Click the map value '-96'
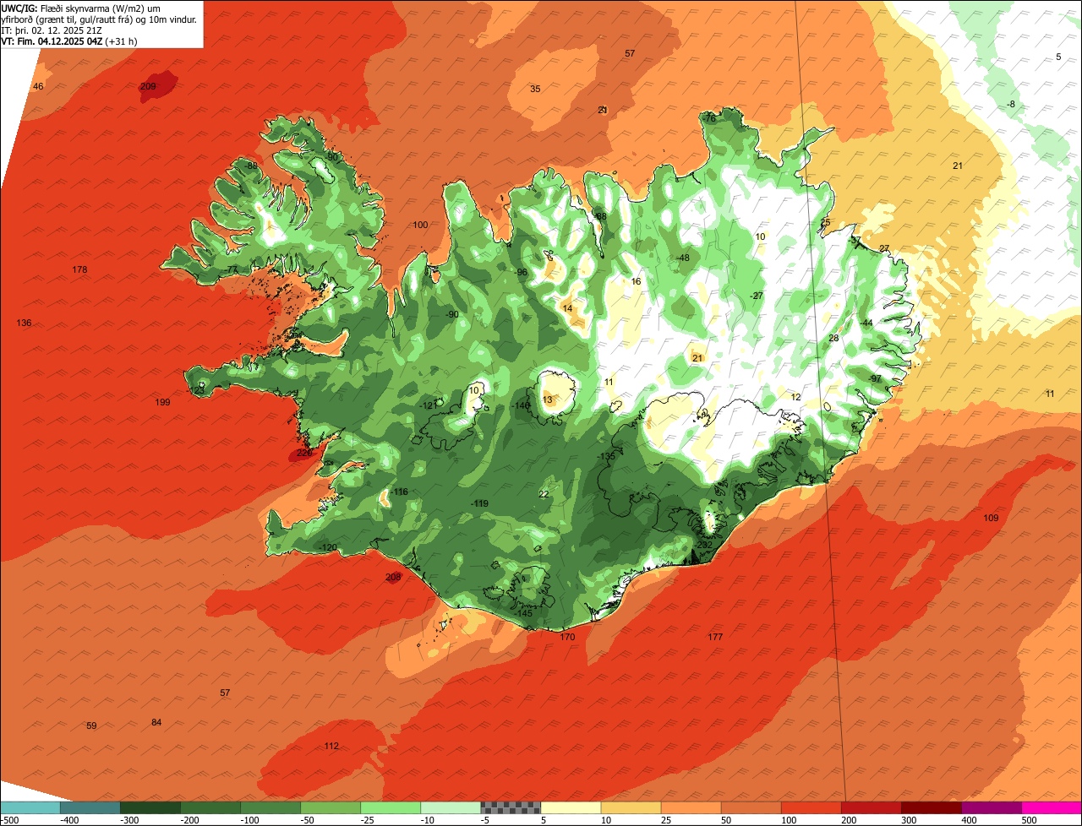Image resolution: width=1082 pixels, height=826 pixels. point(522,272)
